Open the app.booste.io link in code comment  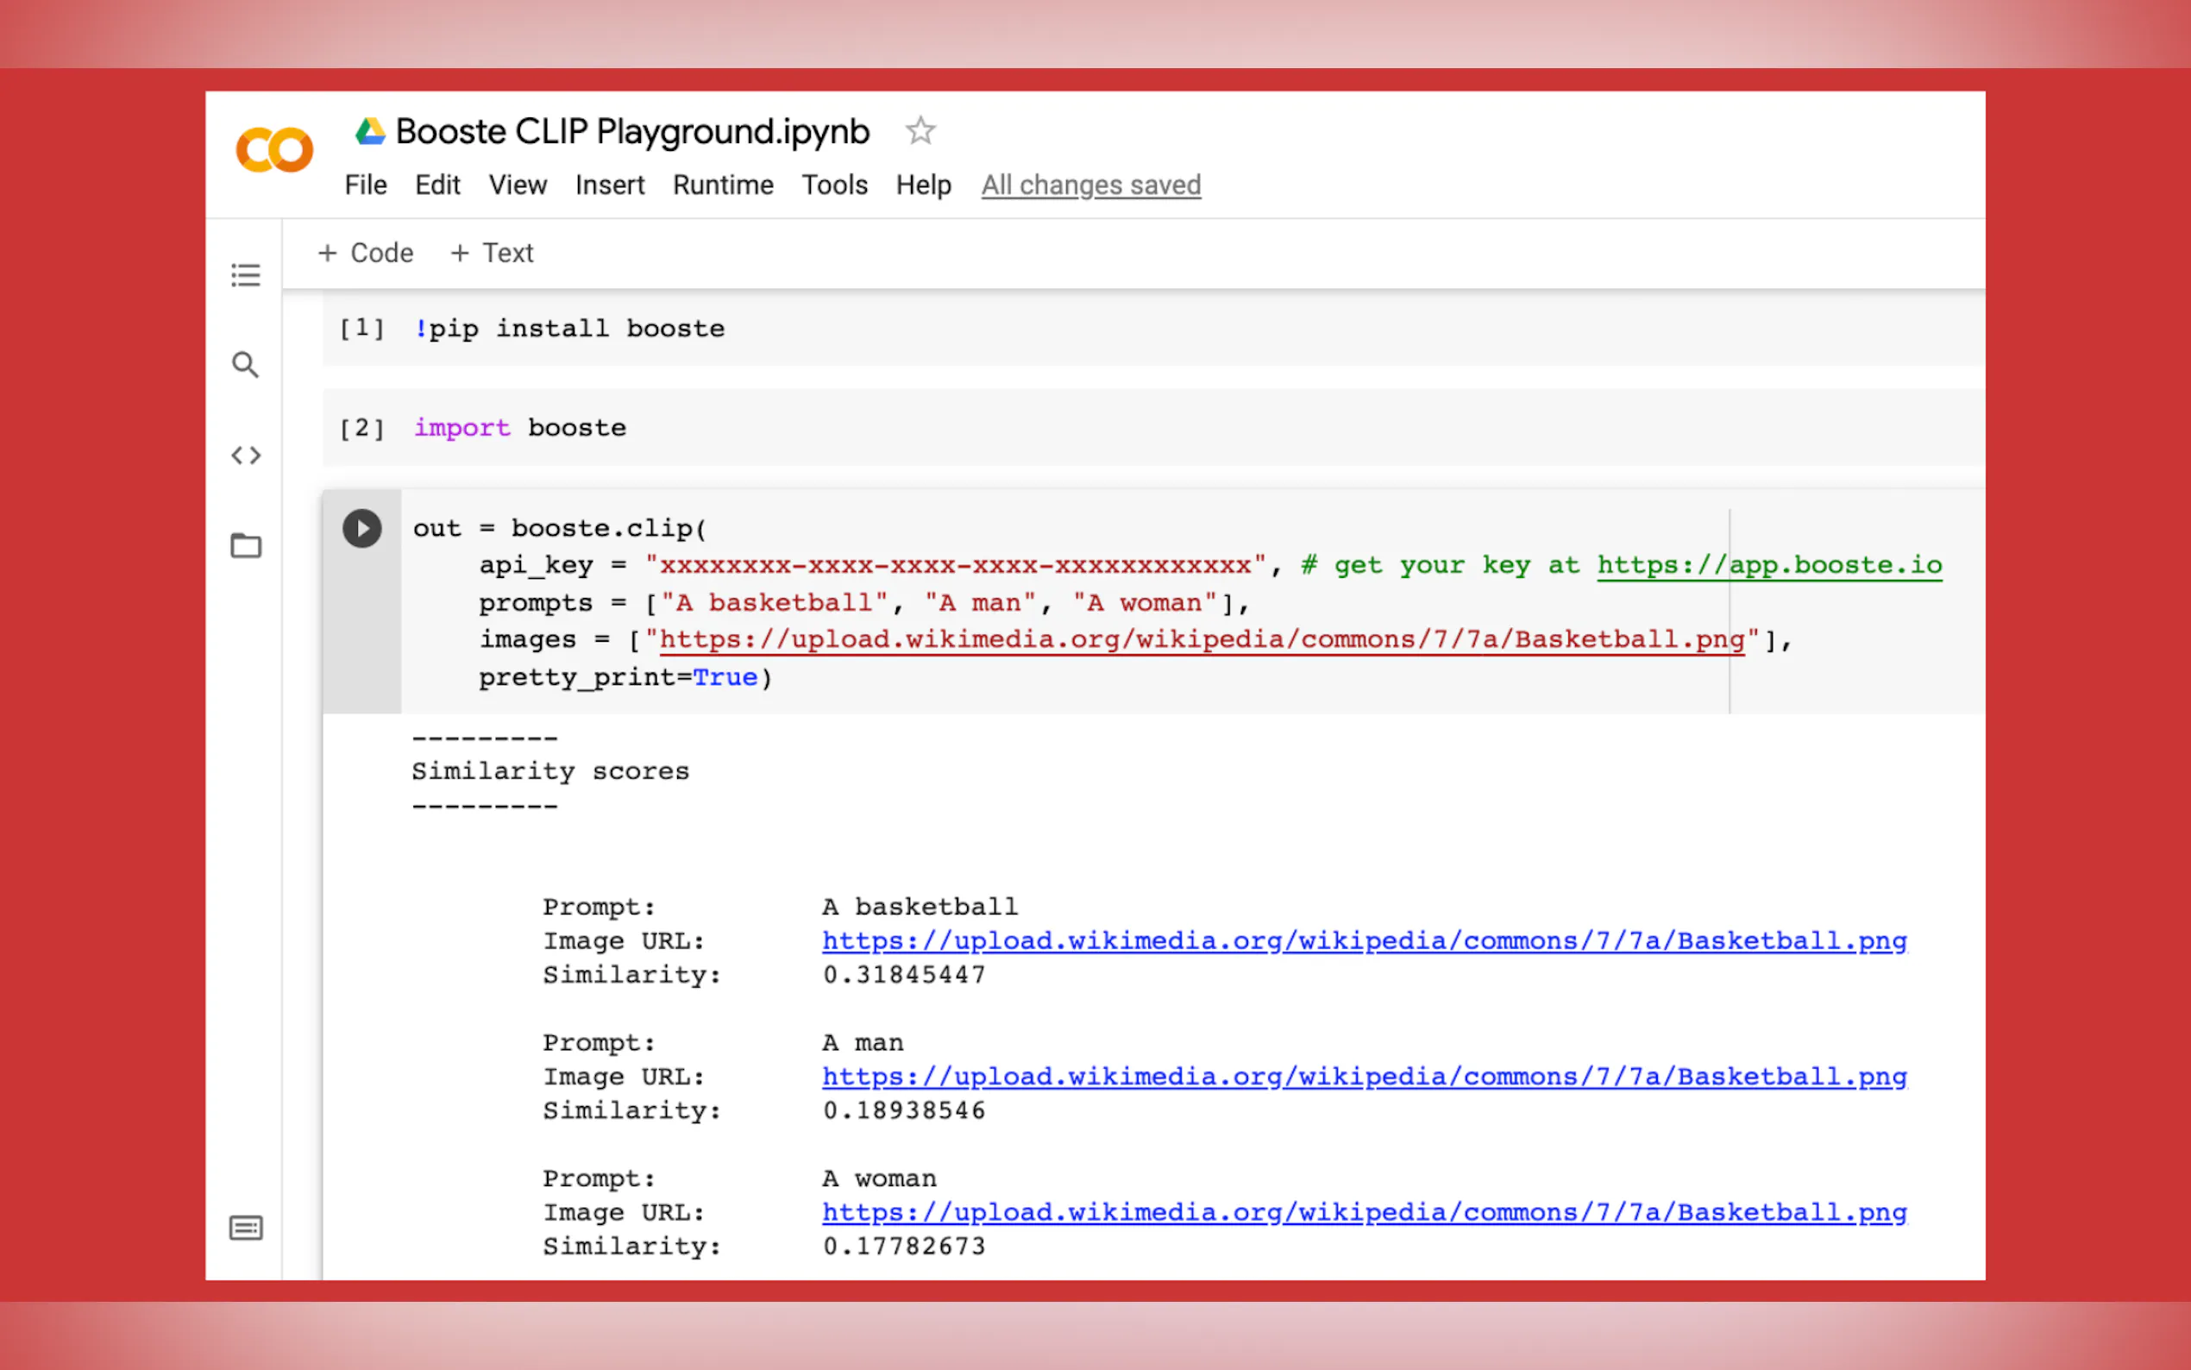click(1769, 565)
